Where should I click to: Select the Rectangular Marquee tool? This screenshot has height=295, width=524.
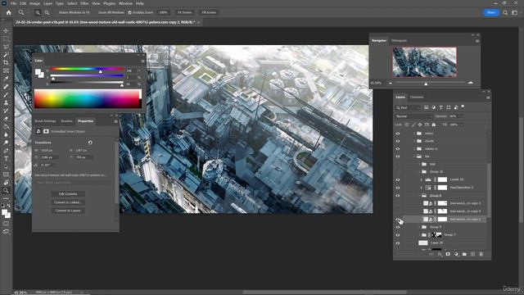[x=6, y=39]
